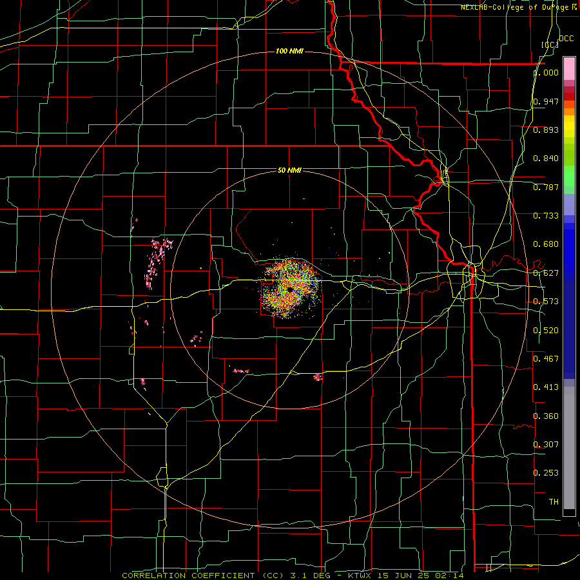
Task: Click the "0.733" color scale value
Action: (x=546, y=216)
